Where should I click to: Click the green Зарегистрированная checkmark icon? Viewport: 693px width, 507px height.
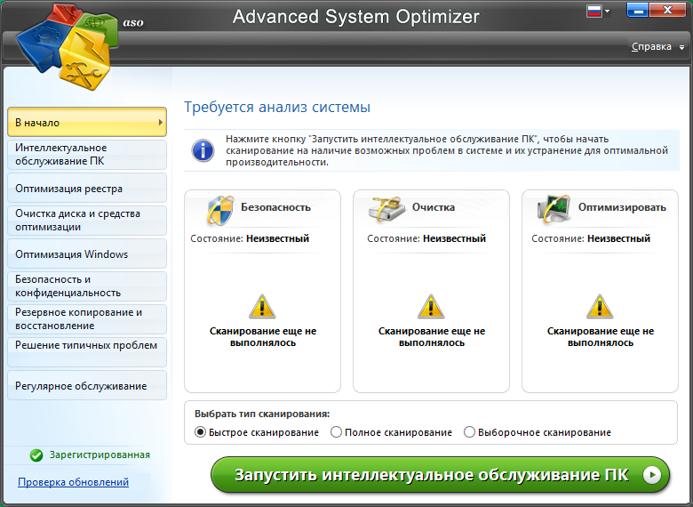pyautogui.click(x=36, y=455)
